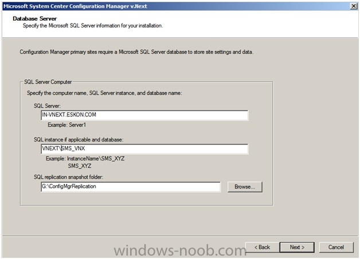Click the "Example: InstanceName\SMS_XYZ" hint text
This screenshot has height=259, width=360.
(85, 159)
